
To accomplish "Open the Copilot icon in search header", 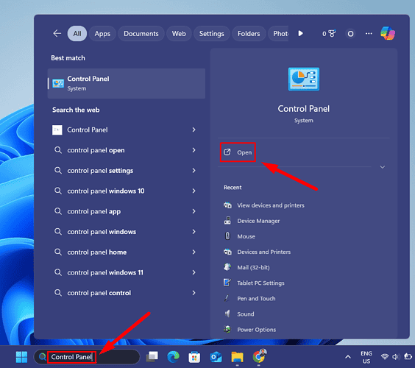I will pyautogui.click(x=388, y=33).
